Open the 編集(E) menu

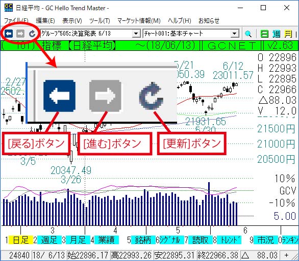click(x=45, y=20)
